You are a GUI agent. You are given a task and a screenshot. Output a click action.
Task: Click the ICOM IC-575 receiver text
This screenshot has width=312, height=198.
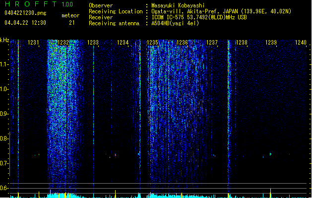click(x=199, y=17)
